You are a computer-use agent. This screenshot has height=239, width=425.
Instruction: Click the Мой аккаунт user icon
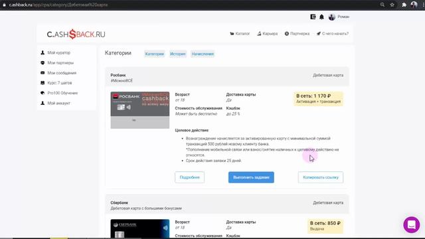[42, 103]
